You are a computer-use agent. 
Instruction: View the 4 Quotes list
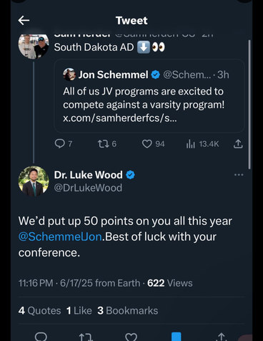point(39,311)
